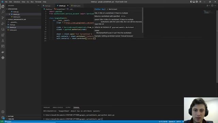Image resolution: width=218 pixels, height=123 pixels.
Task: Collapse the GOOGLE_SPREADSHEETS_API folder section
Action: point(17,19)
